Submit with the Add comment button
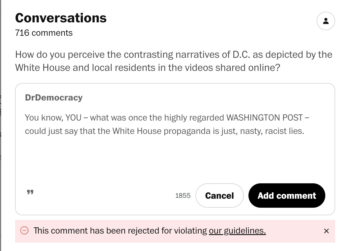Viewport: 345px width, 251px height. pyautogui.click(x=287, y=196)
